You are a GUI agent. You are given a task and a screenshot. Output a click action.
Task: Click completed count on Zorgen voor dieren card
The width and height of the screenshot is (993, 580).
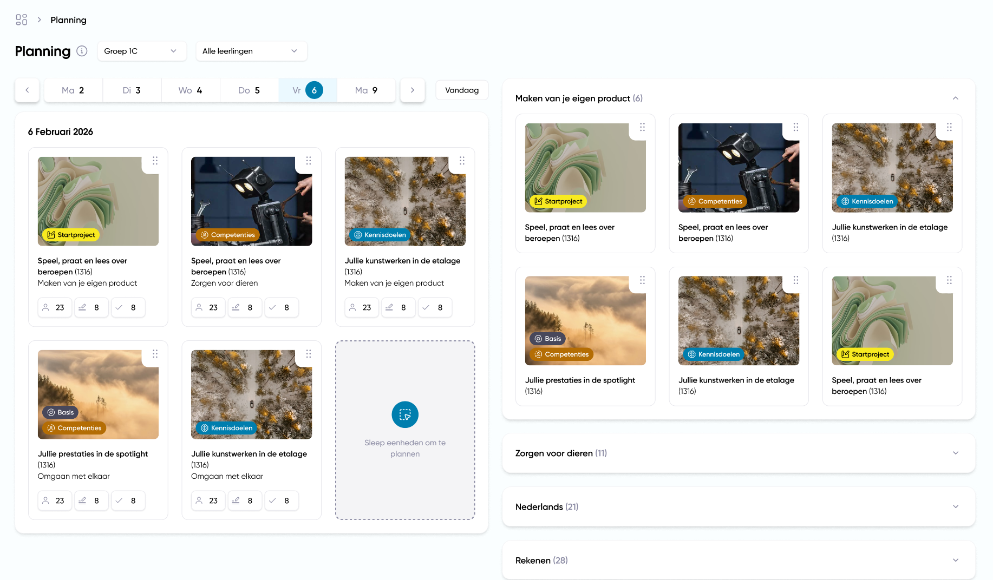[282, 307]
